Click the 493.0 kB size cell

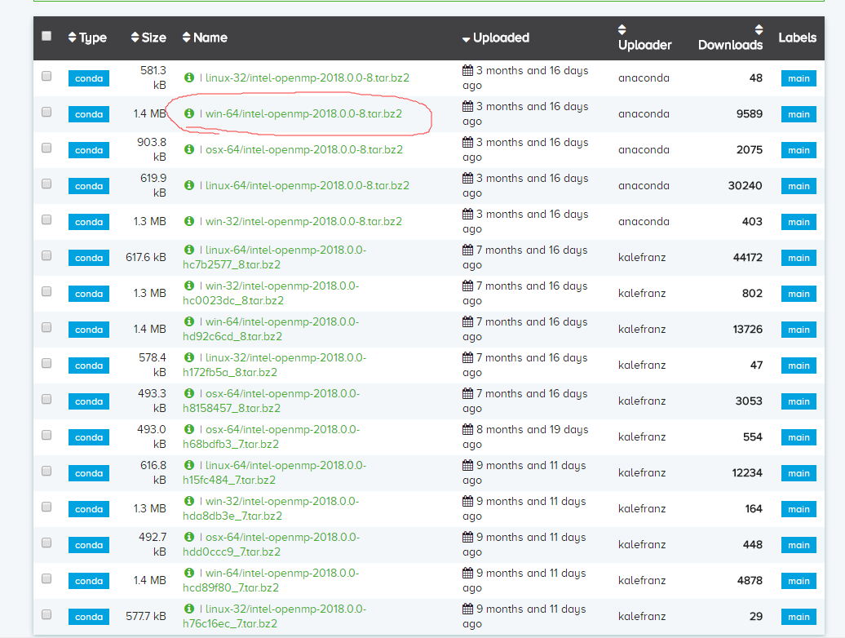pyautogui.click(x=152, y=436)
